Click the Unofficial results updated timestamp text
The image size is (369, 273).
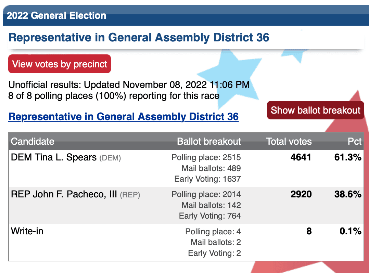click(129, 84)
